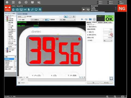
Task: Toggle the red offline connection button
Action: 8,8
